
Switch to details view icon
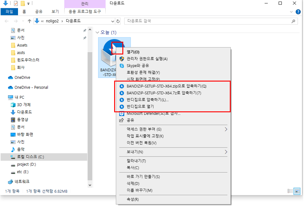pos(290,191)
